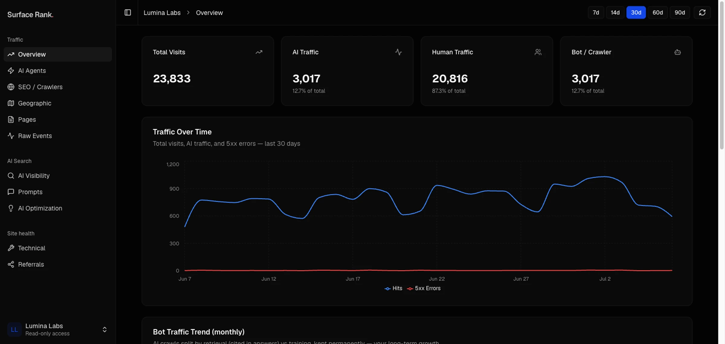725x344 pixels.
Task: Click the Geographic map icon
Action: click(11, 103)
